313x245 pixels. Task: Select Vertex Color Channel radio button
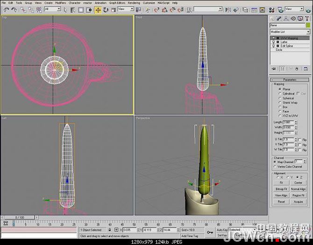(x=275, y=167)
